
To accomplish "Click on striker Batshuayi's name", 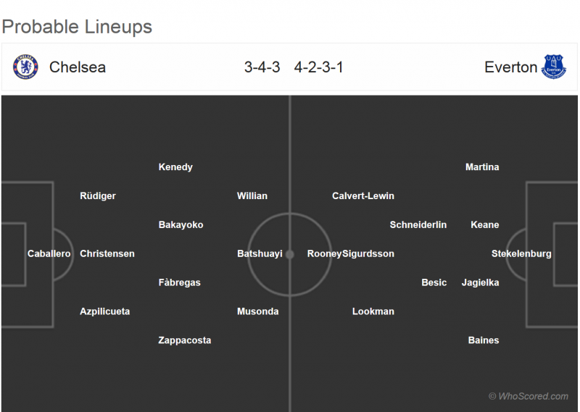I will coord(260,253).
